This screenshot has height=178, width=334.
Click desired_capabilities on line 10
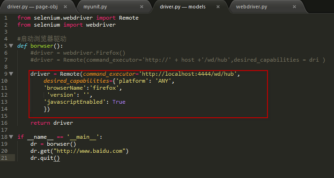click(76, 81)
